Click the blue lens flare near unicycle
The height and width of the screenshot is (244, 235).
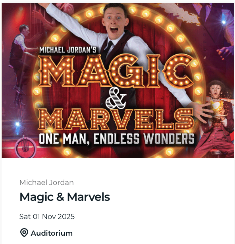point(17,124)
